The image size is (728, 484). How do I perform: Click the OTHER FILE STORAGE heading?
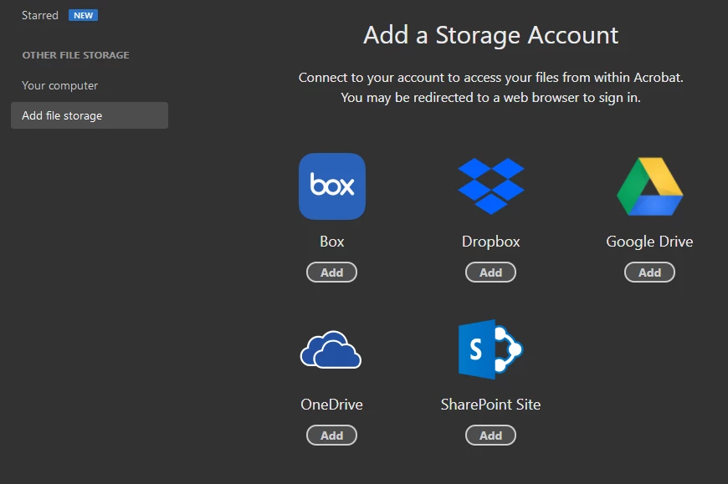tap(75, 55)
